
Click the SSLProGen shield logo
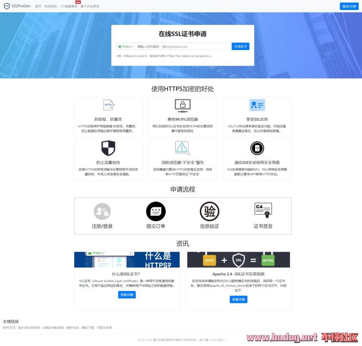(7, 6)
